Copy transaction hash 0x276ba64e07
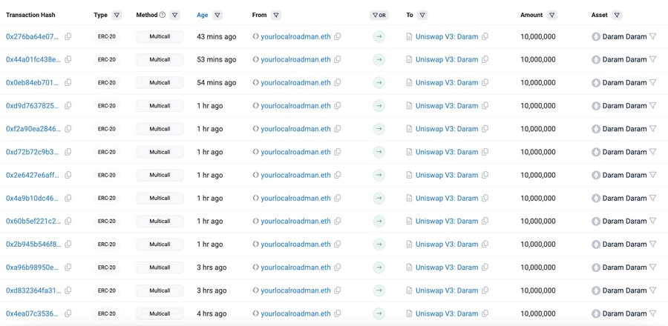 pyautogui.click(x=68, y=36)
